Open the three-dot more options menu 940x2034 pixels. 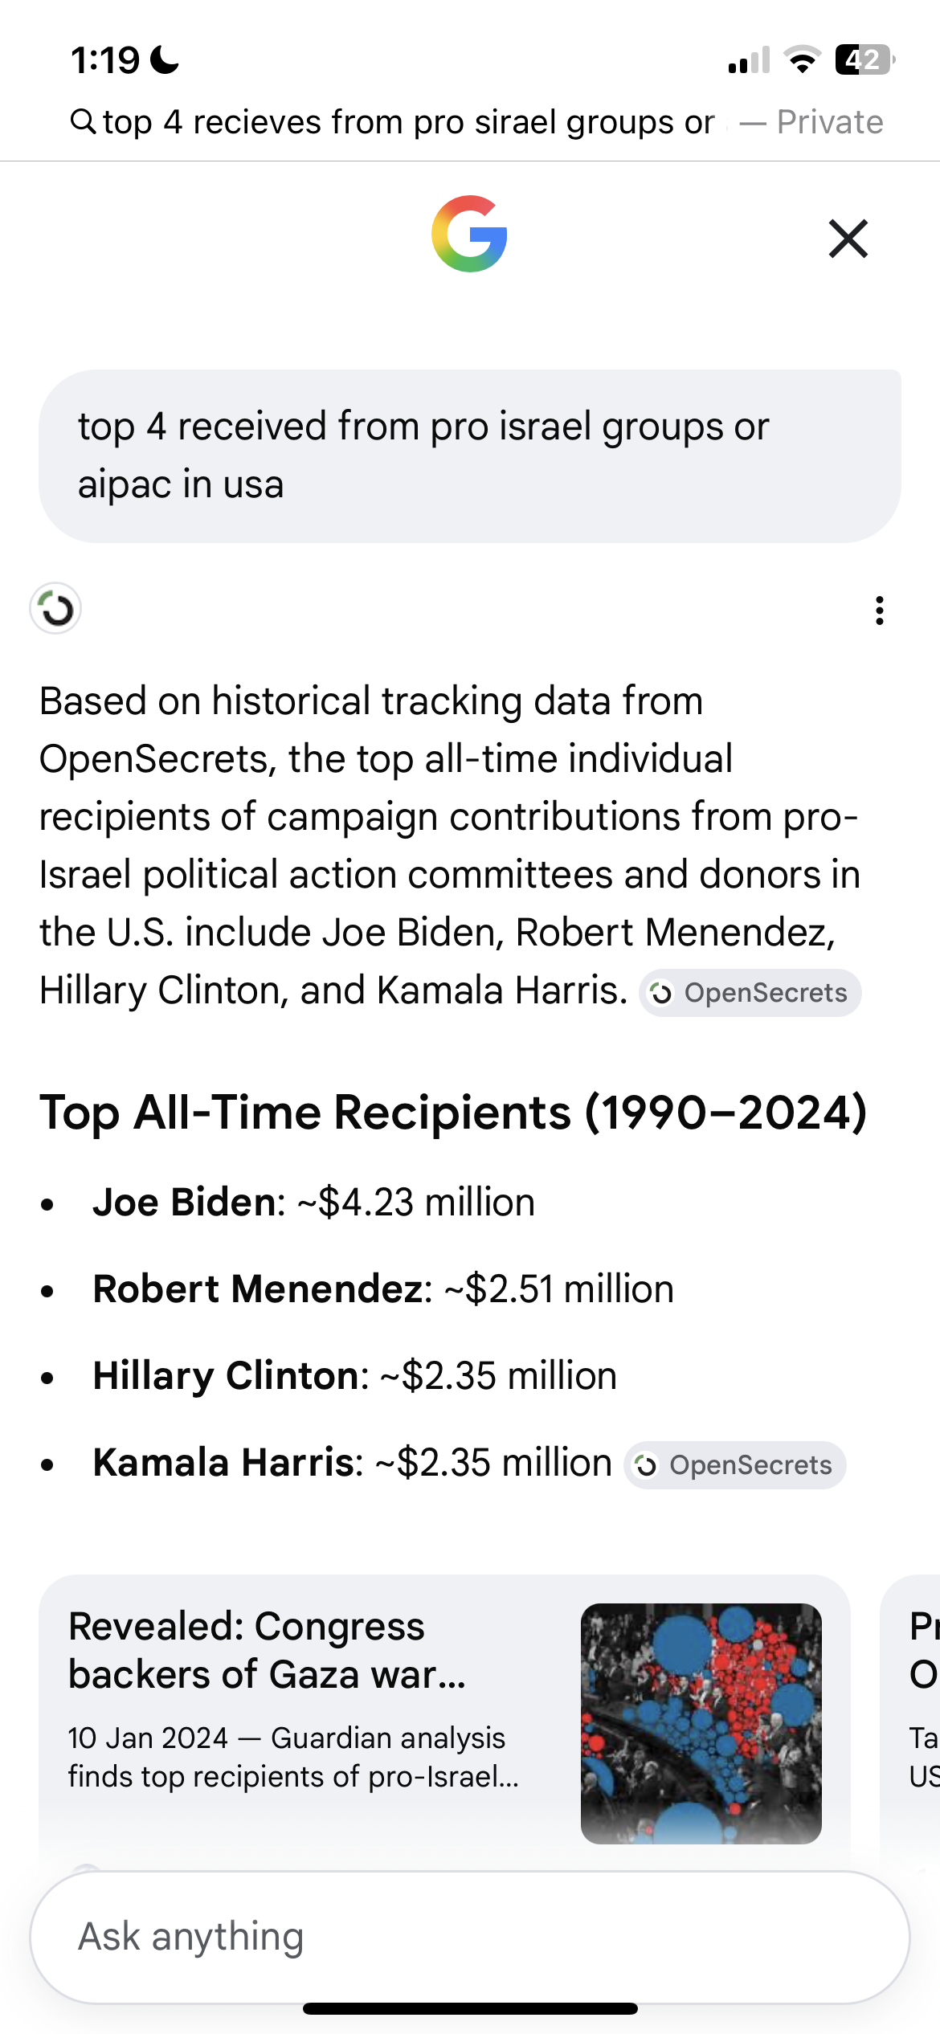(x=880, y=611)
